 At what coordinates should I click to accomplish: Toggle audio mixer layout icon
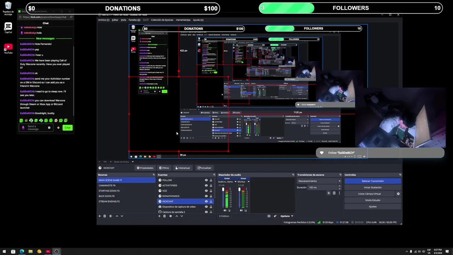coord(269,216)
